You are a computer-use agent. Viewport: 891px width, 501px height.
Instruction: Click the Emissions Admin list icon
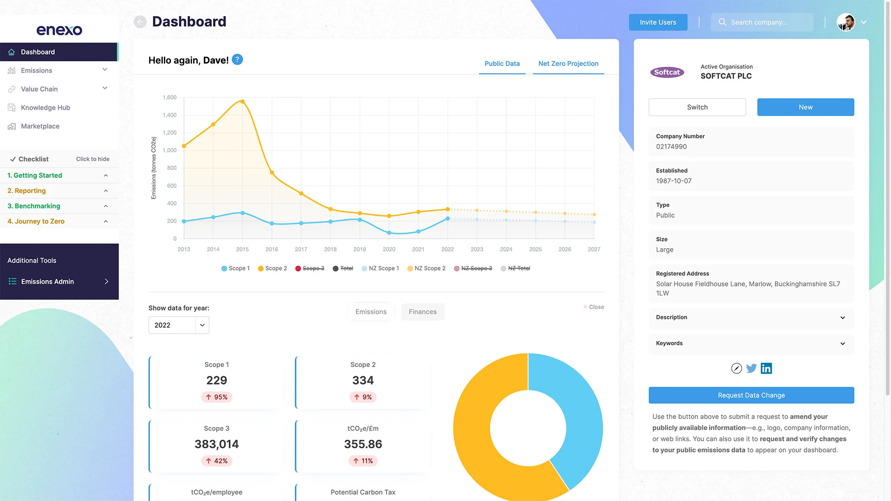(x=13, y=282)
